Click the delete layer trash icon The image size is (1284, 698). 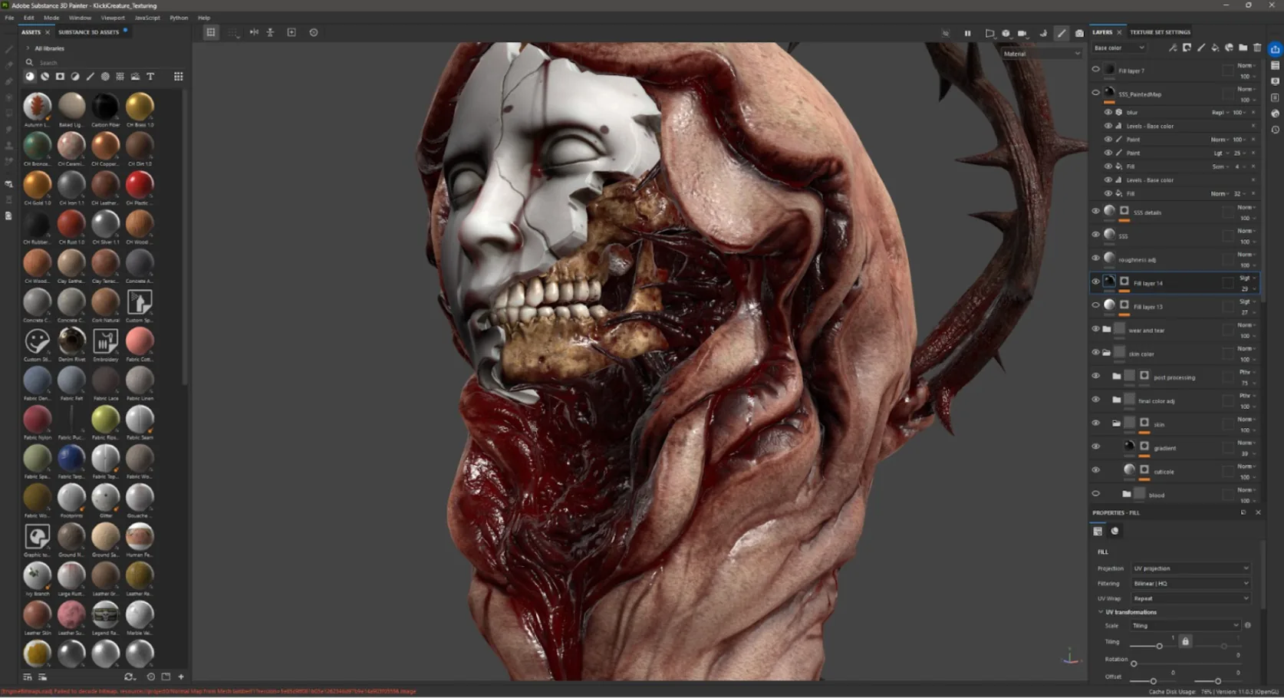pos(1257,48)
